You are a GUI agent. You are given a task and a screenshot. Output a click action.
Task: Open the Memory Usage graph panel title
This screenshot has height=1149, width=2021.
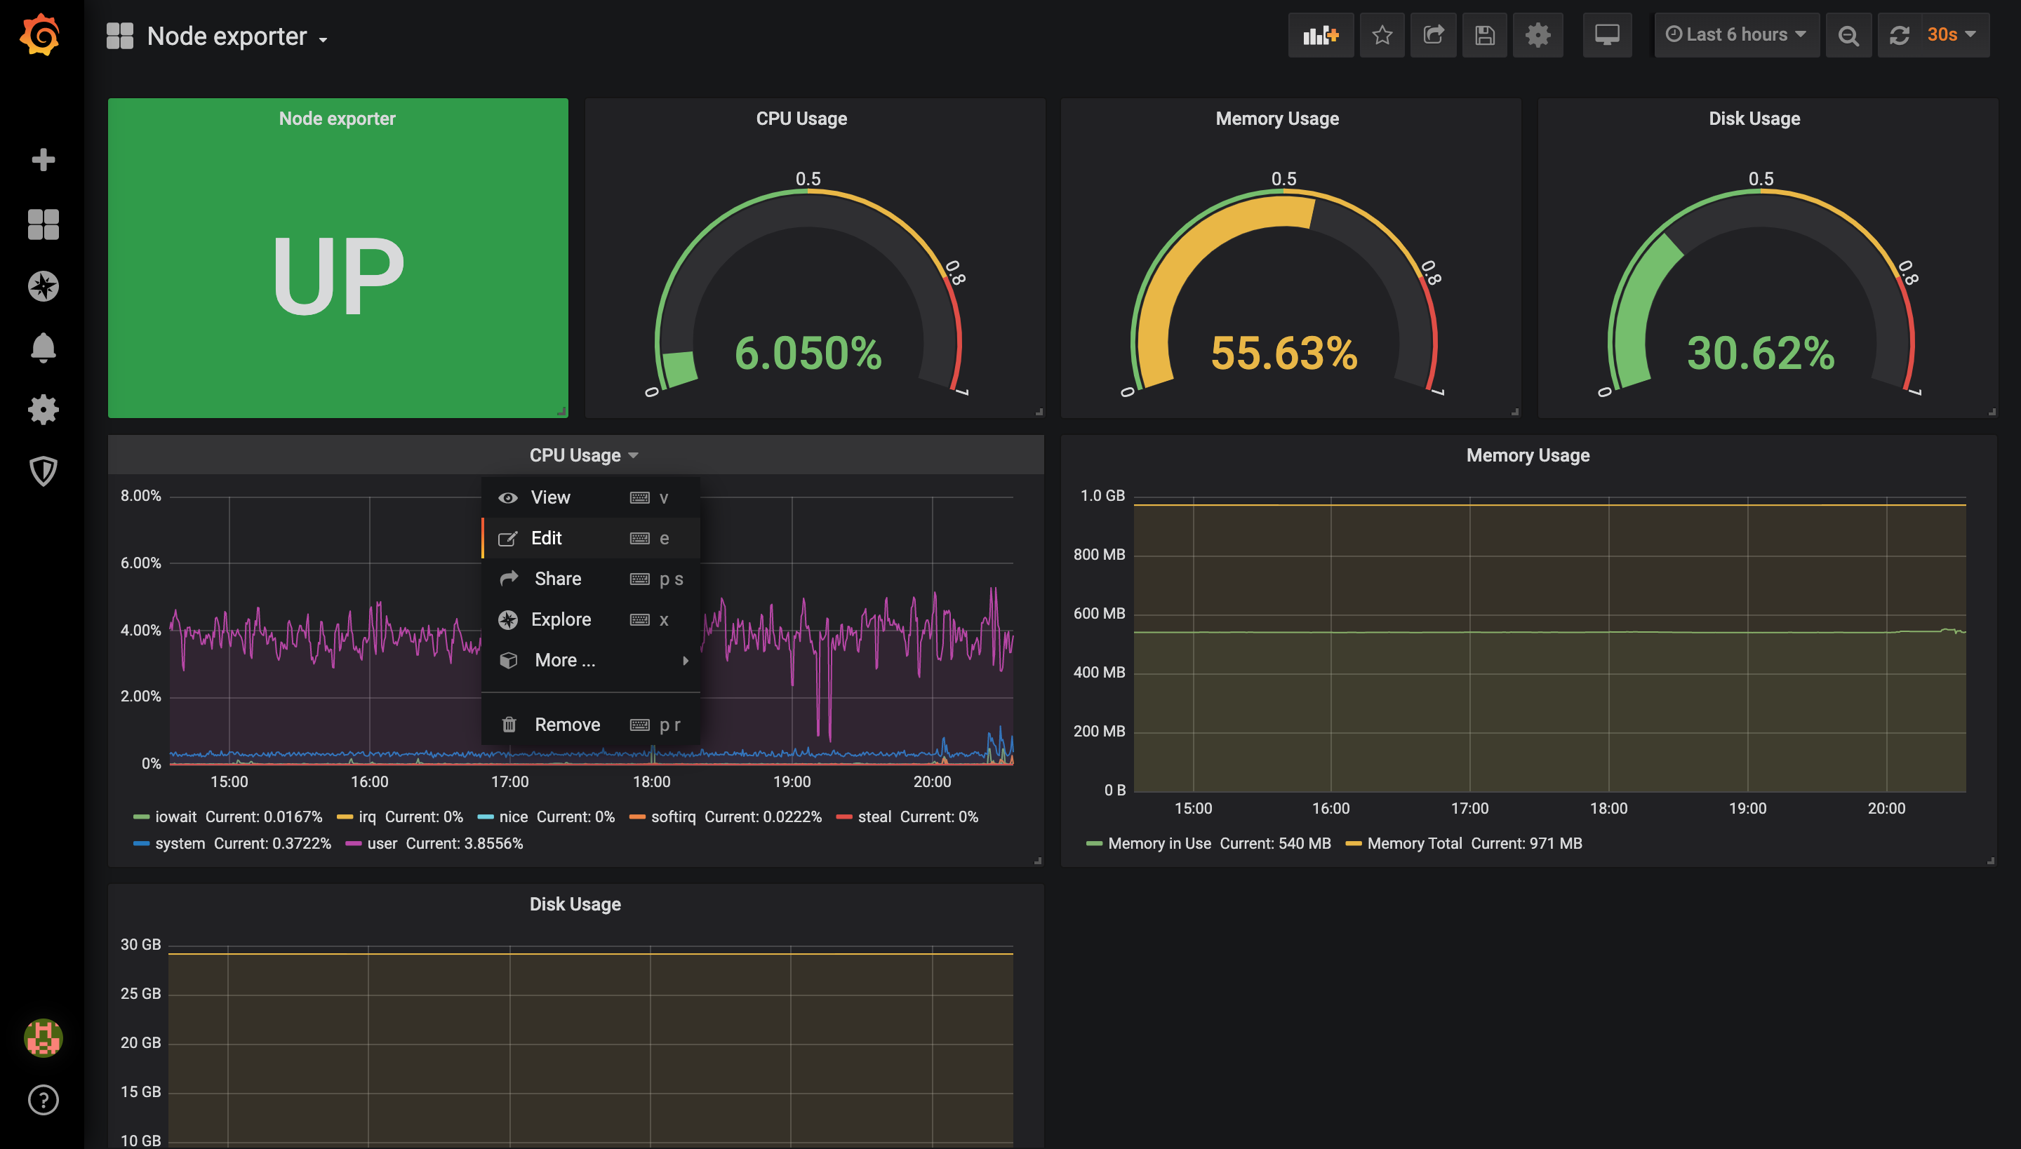tap(1528, 455)
